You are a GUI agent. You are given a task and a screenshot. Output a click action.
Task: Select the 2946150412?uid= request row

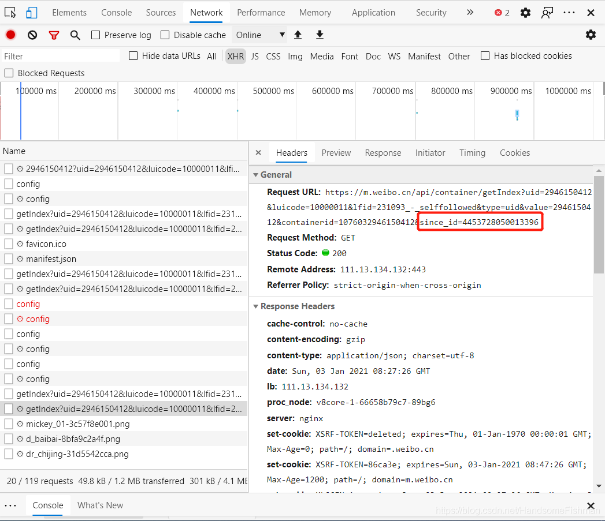[x=124, y=169]
